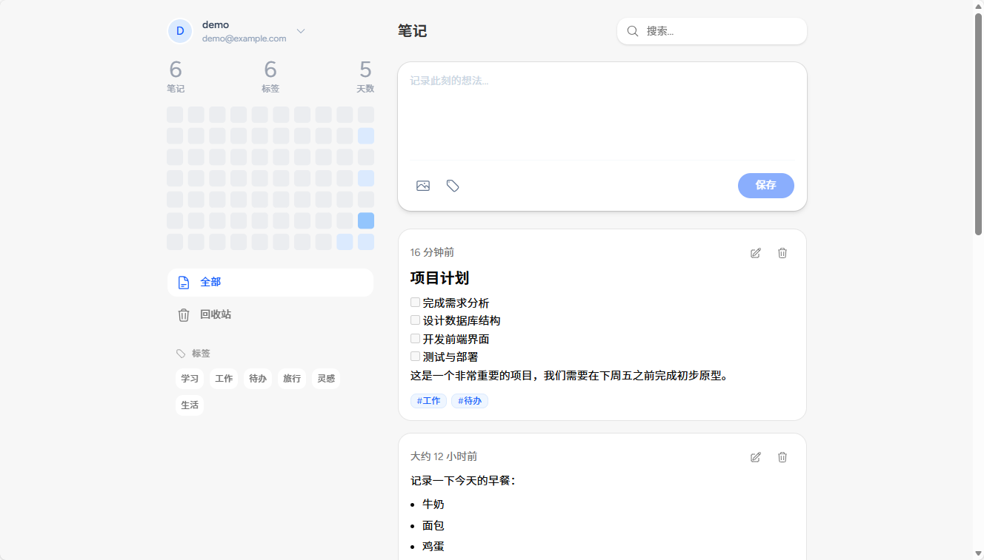Check the 完成需求分析 checkbox

coord(415,302)
